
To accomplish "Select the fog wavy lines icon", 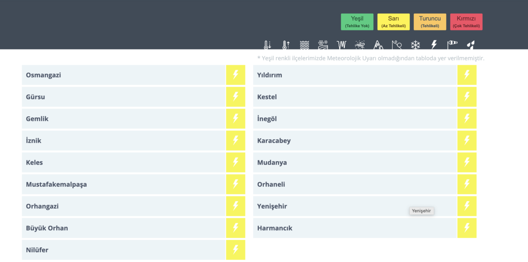I will 304,45.
